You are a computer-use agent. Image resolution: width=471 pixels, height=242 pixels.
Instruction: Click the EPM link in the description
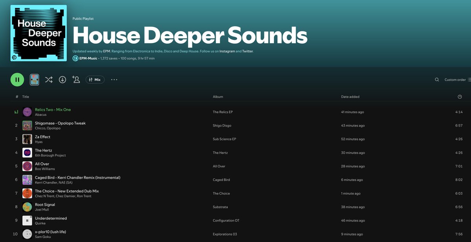click(107, 51)
